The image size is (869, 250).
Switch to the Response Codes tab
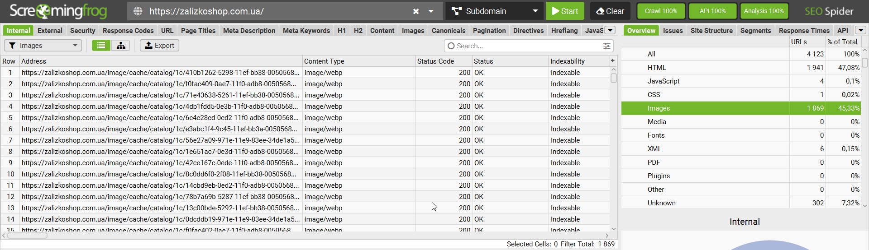coord(128,31)
